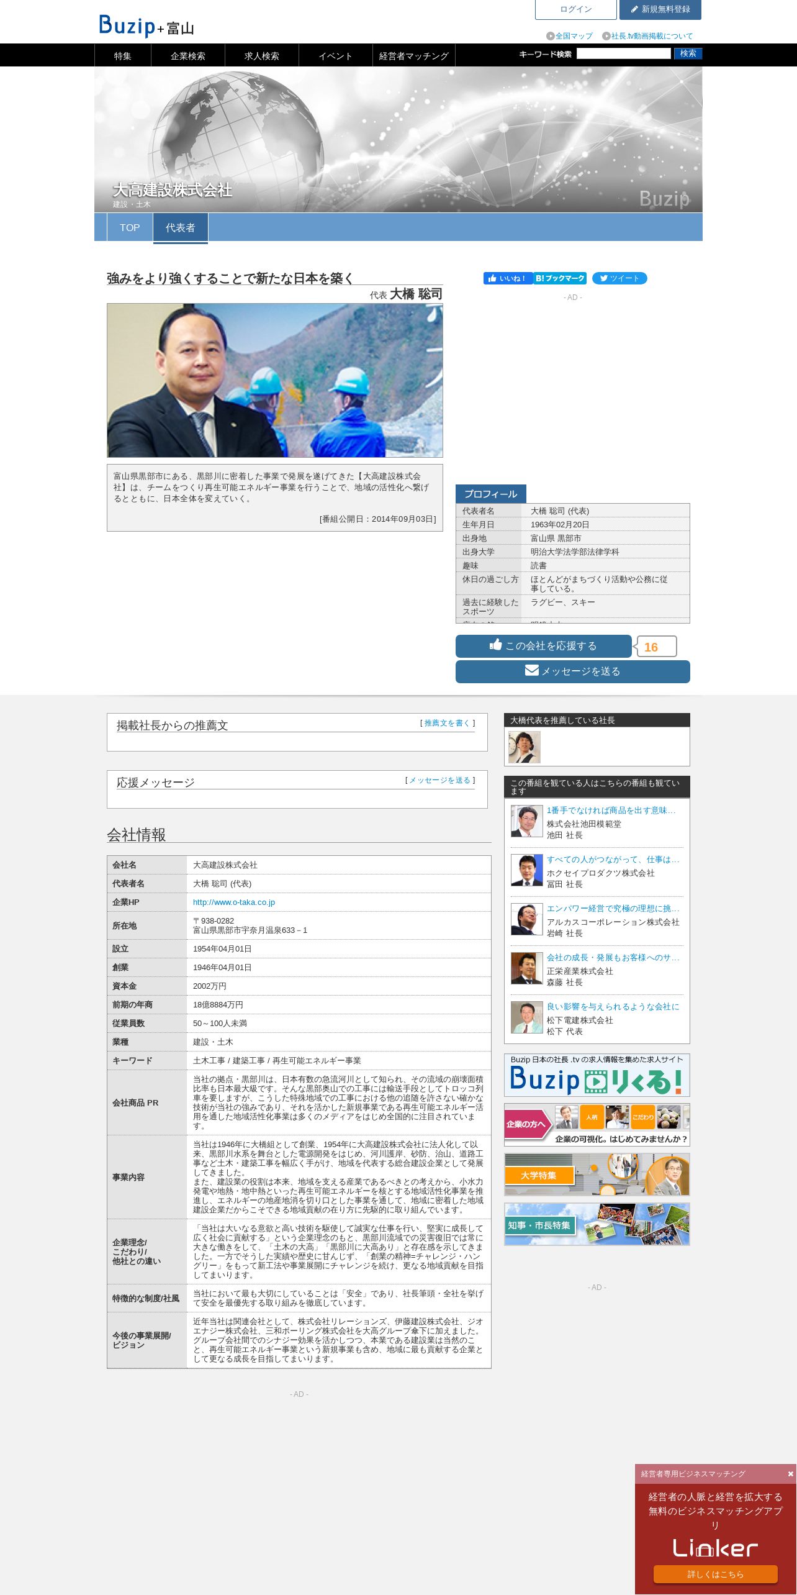Viewport: 797px width, 1595px height.
Task: Open the 求人検索 menu item
Action: tap(261, 55)
